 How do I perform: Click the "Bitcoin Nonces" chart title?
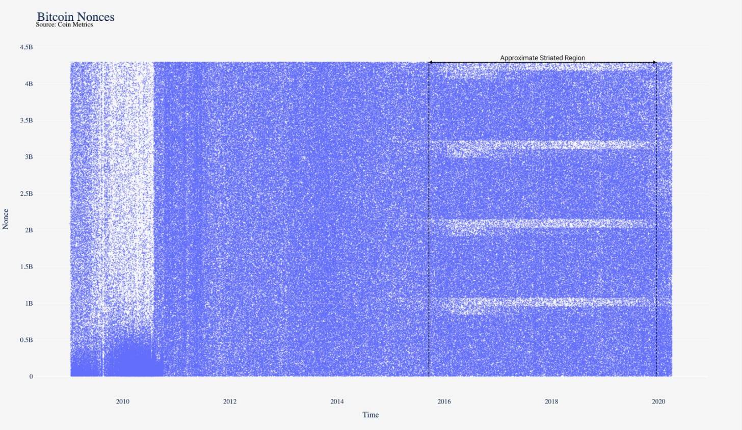[75, 16]
